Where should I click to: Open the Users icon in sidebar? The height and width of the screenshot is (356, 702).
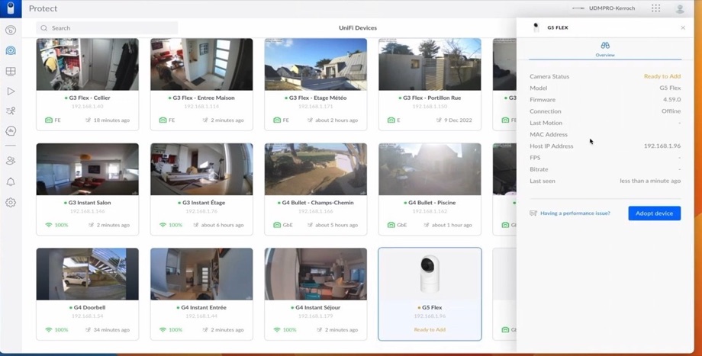(x=11, y=161)
